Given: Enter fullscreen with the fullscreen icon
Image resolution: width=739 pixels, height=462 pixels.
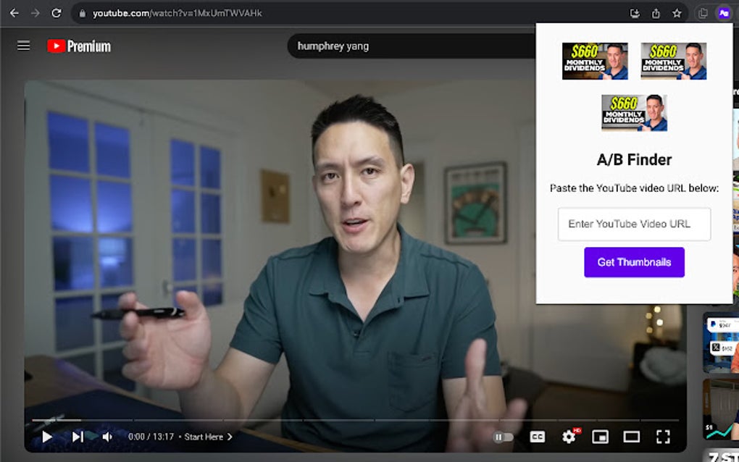Looking at the screenshot, I should point(662,437).
